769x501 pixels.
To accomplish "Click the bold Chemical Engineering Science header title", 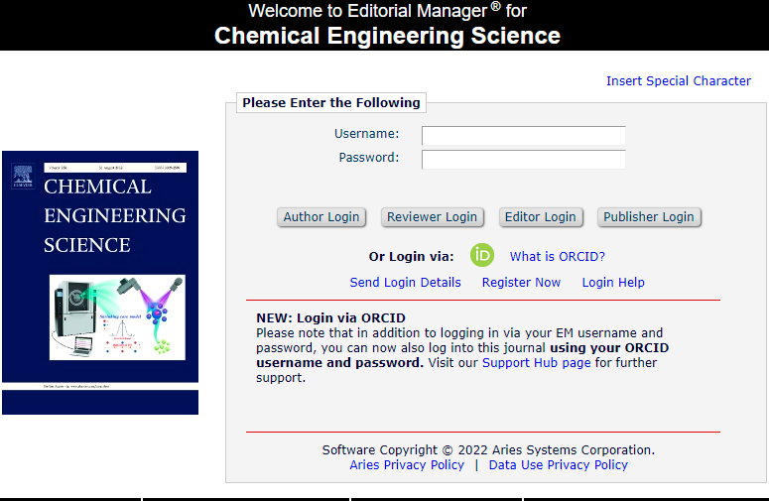I will (387, 37).
